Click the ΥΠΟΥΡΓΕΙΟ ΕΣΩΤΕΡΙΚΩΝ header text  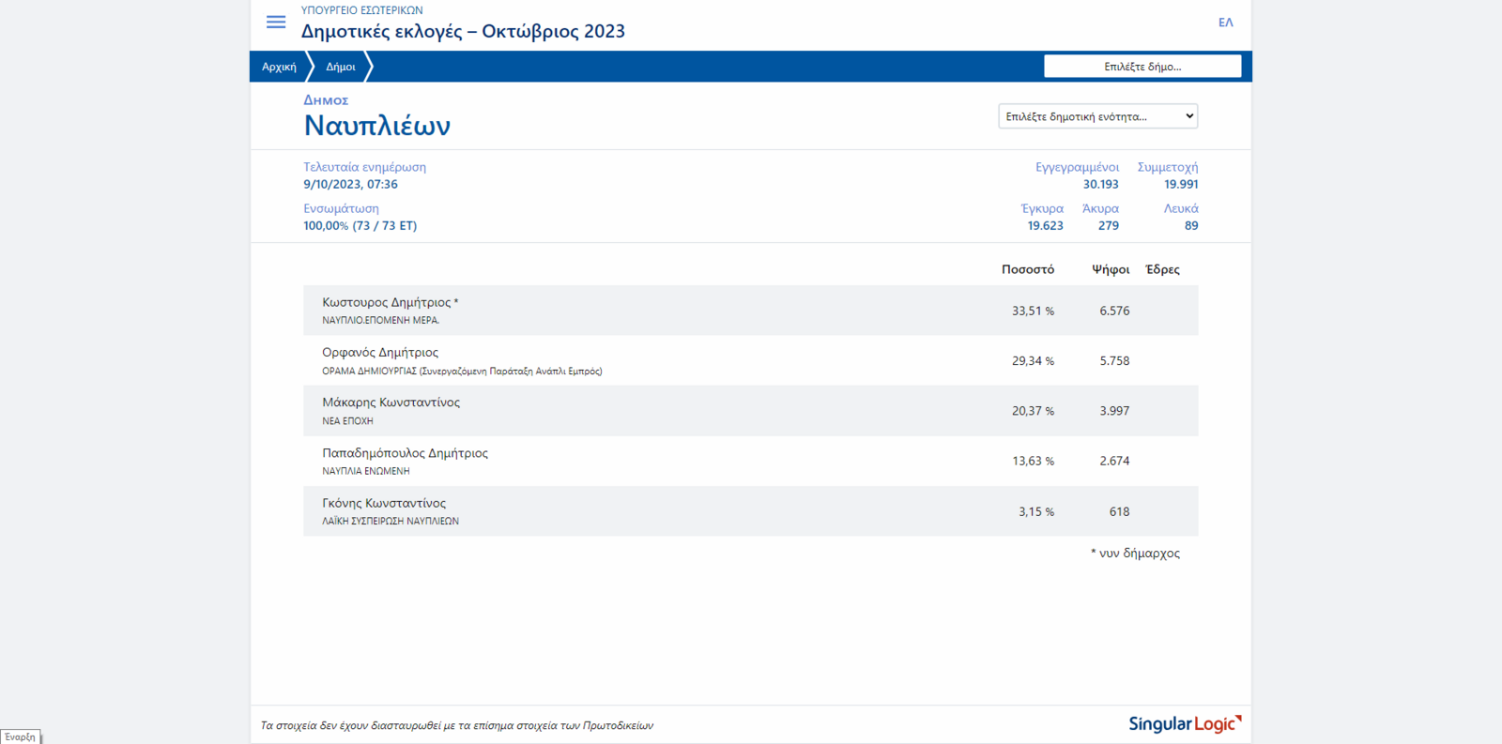[x=361, y=10]
